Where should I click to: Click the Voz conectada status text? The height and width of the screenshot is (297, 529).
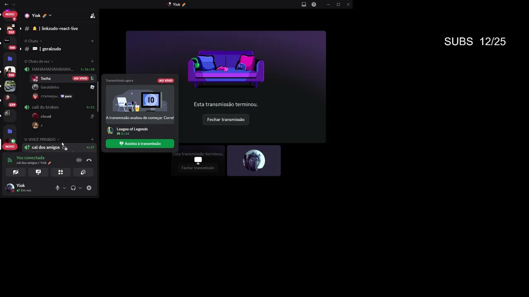pos(30,158)
